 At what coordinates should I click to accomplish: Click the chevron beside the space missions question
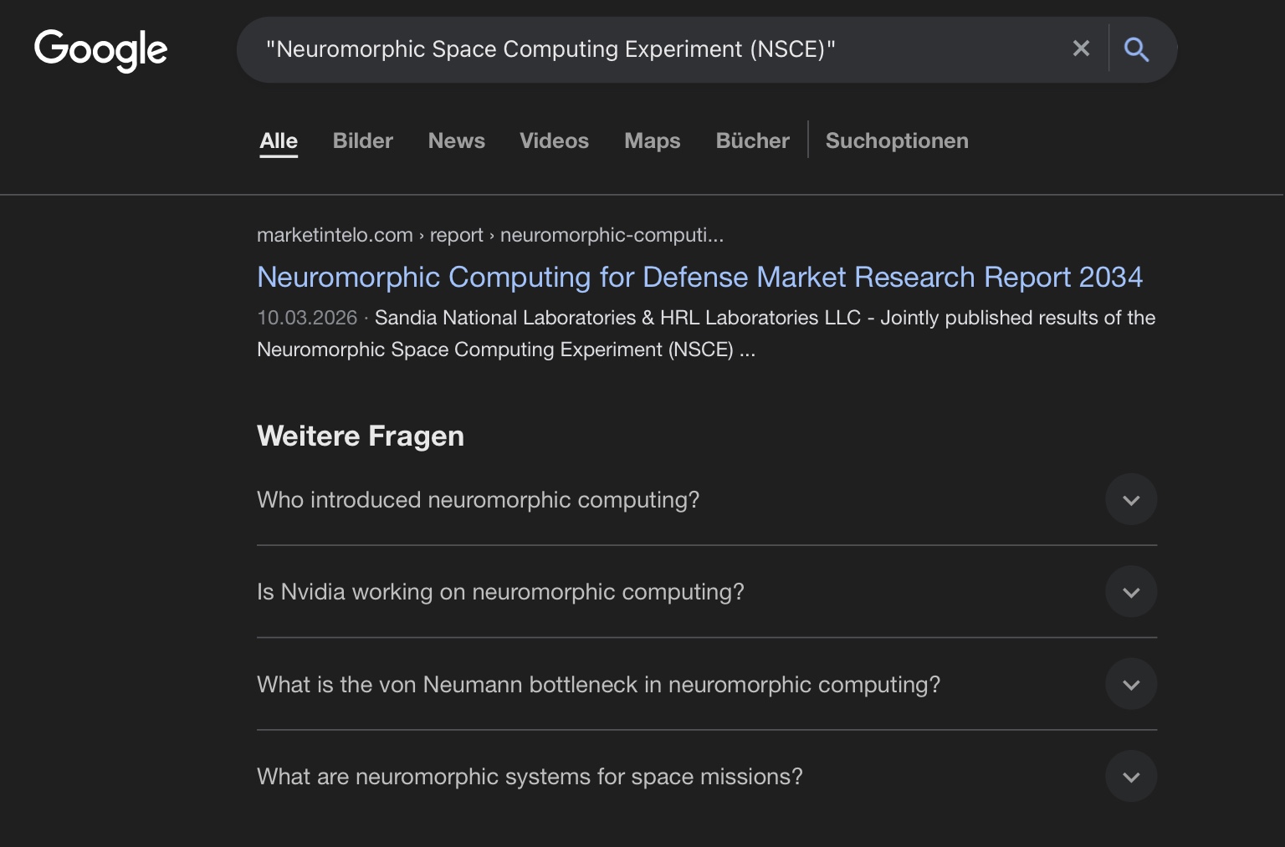click(x=1131, y=777)
